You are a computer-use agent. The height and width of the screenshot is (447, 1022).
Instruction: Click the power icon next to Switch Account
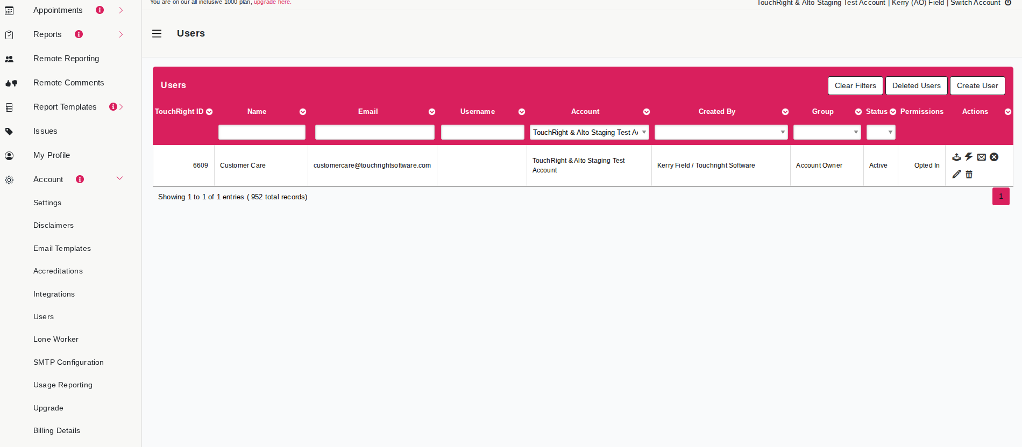coord(1008,3)
